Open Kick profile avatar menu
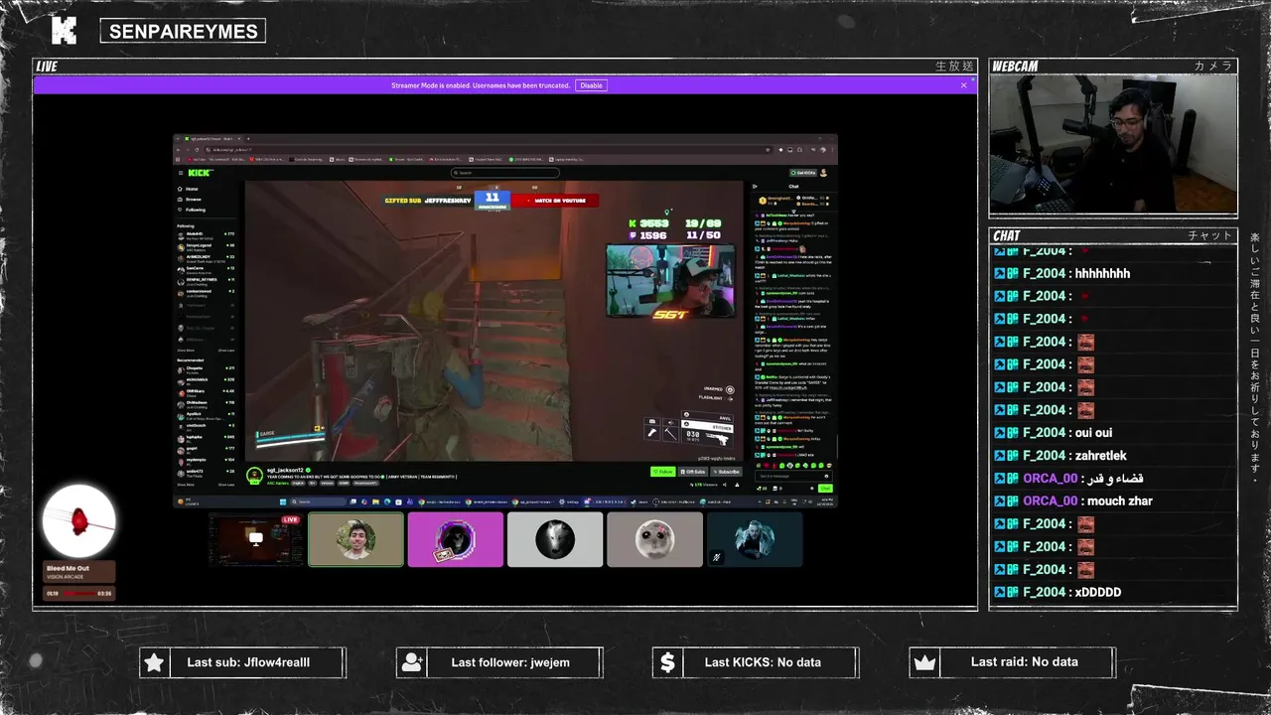This screenshot has width=1271, height=715. (823, 173)
